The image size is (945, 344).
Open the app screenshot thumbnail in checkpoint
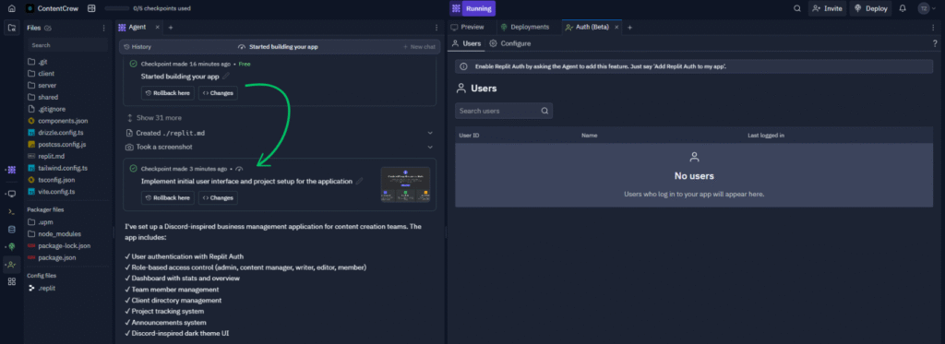coord(406,184)
